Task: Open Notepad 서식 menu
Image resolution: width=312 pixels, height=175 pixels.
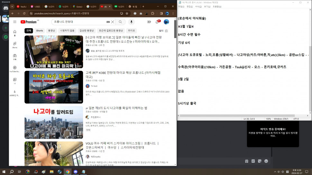Action: pyautogui.click(x=198, y=6)
